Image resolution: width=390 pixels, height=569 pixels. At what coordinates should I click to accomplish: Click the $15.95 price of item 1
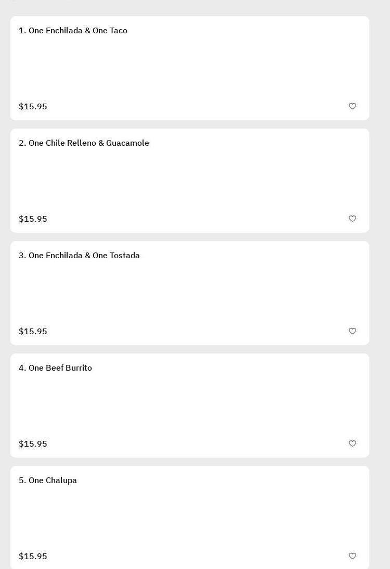[x=33, y=107]
